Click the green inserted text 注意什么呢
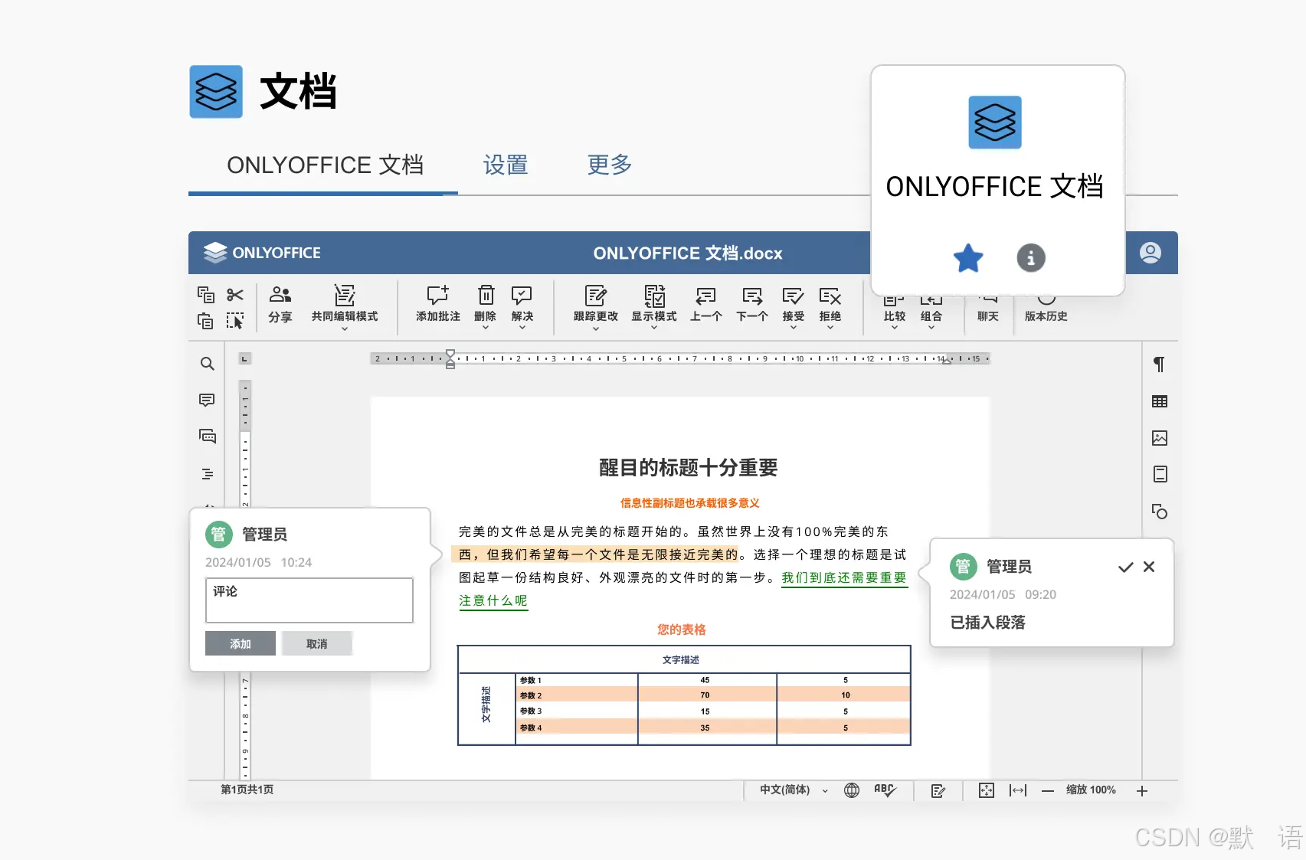 click(x=493, y=601)
